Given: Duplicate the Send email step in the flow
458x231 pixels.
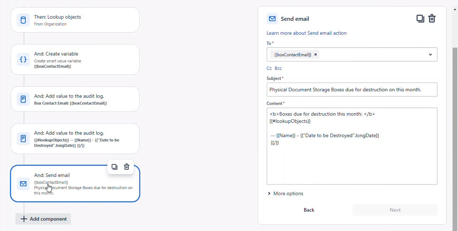Looking at the screenshot, I should (x=114, y=167).
